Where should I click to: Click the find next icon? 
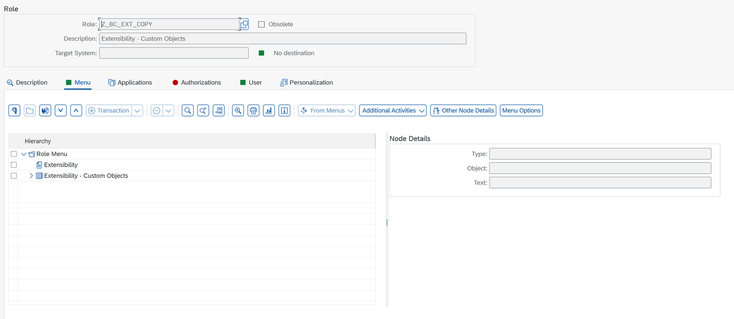point(203,110)
